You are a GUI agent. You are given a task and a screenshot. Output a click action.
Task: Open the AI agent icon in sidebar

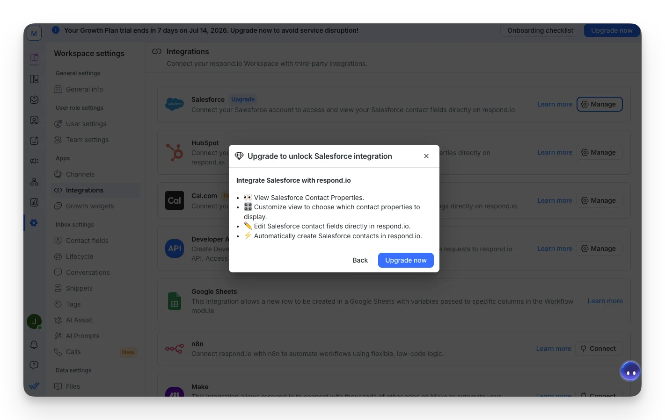(x=34, y=141)
